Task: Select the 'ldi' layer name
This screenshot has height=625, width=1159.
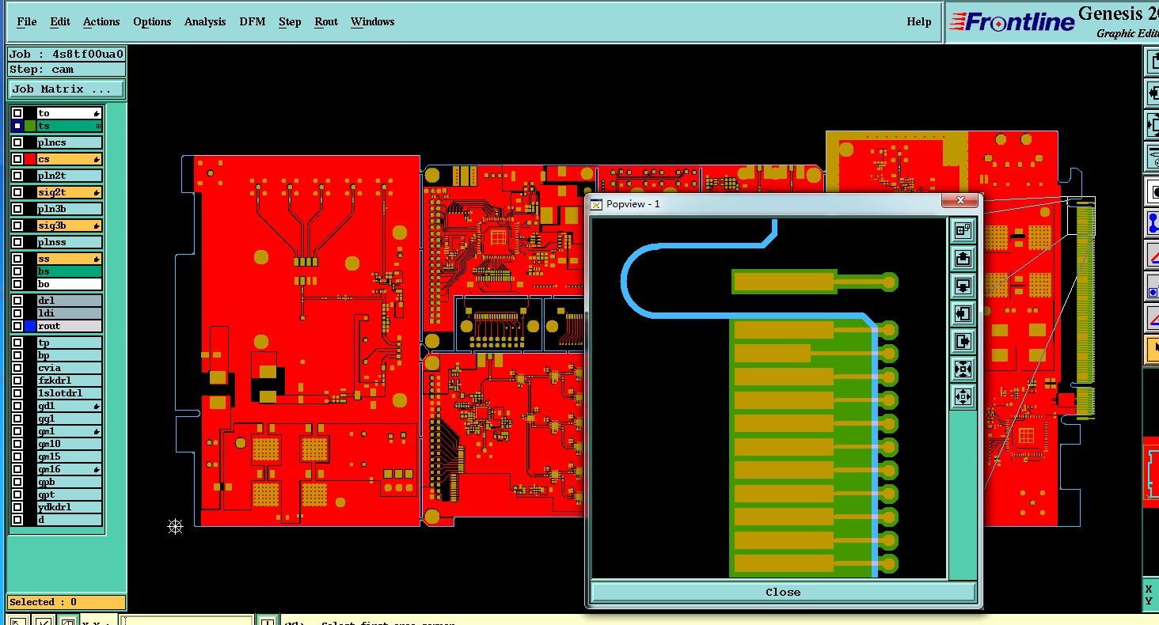Action: (x=70, y=313)
